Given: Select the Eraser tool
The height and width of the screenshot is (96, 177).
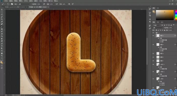Looking at the screenshot, I should click(x=2, y=34).
